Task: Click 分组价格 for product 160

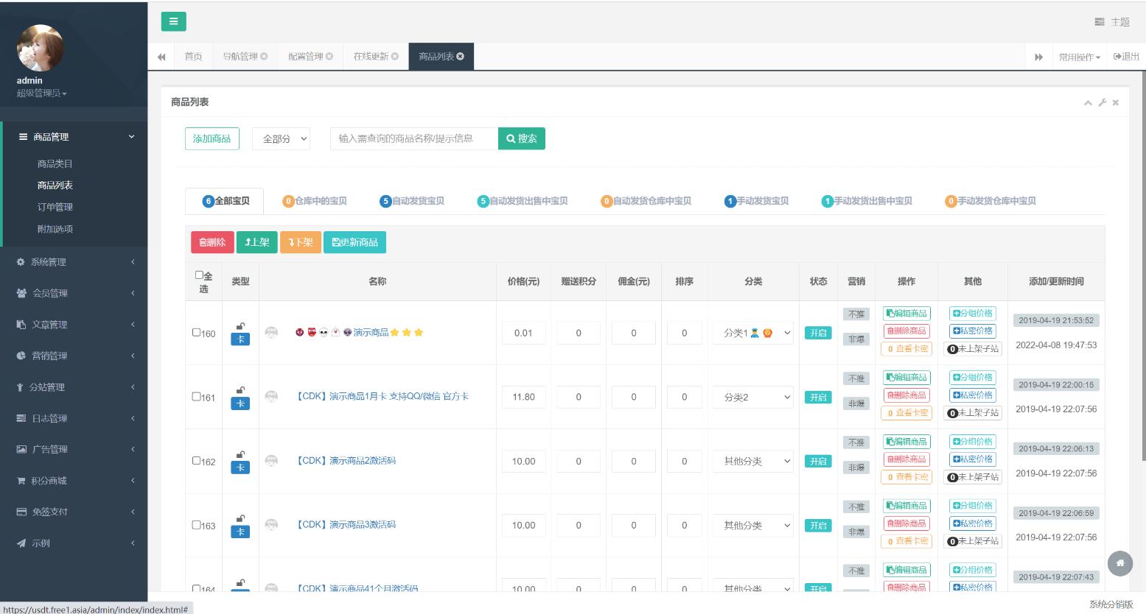Action: click(x=973, y=313)
